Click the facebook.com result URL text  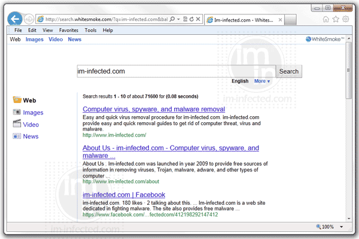(150, 214)
